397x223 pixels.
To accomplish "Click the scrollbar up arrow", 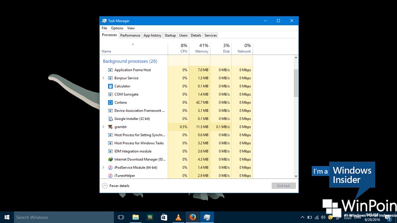I will click(x=296, y=57).
